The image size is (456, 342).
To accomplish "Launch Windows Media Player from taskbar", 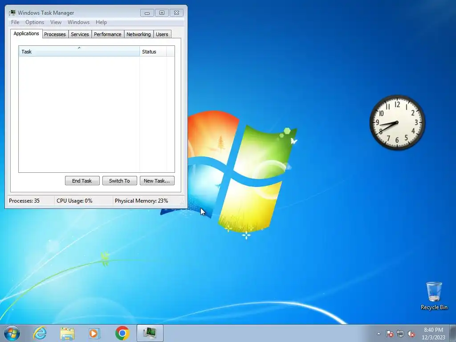I will [94, 333].
